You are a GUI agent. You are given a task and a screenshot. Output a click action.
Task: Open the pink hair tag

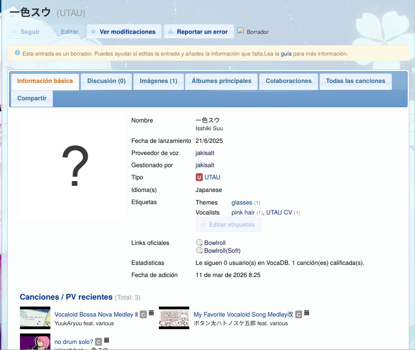coord(243,213)
